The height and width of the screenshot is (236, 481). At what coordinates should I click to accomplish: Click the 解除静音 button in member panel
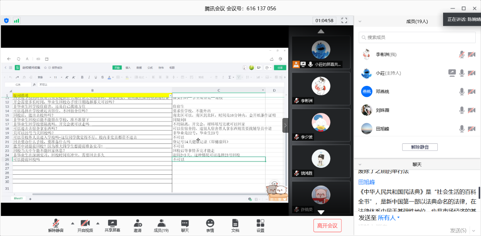(420, 147)
